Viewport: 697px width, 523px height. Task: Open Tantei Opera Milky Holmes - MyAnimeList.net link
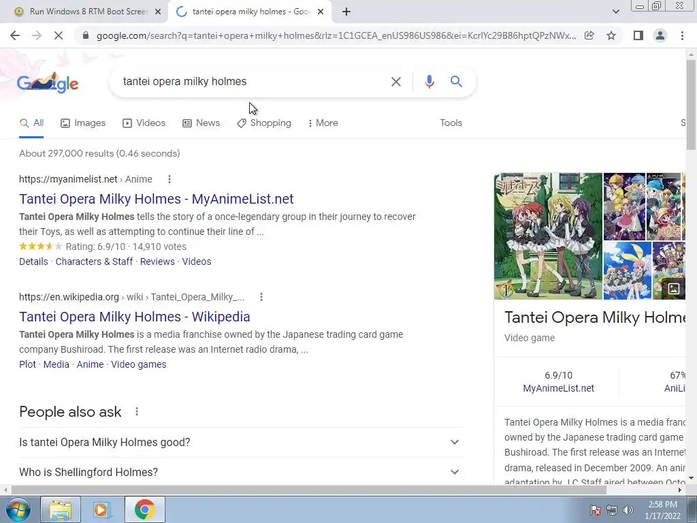[157, 199]
